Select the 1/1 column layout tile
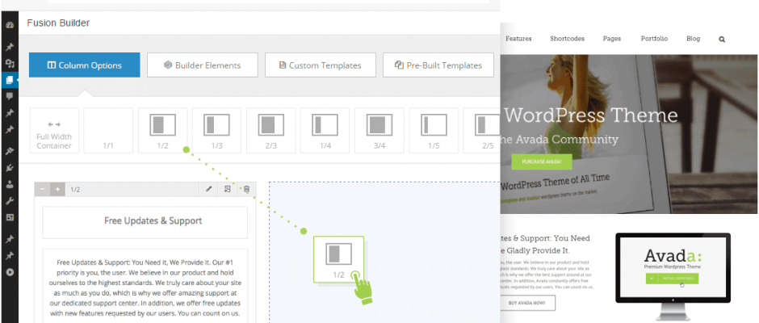Image resolution: width=759 pixels, height=323 pixels. (x=108, y=131)
